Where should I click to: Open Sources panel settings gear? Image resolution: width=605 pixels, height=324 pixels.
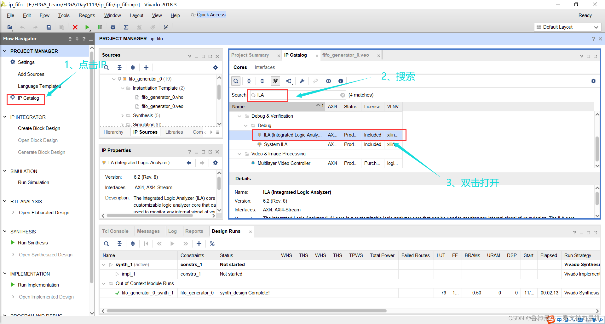coord(215,67)
